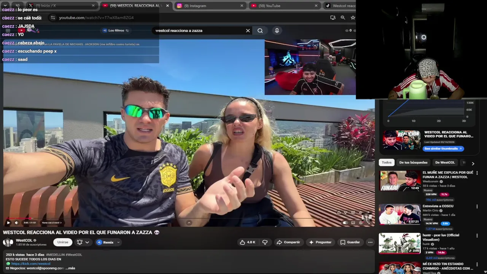Mute the video with the speaker icon
Viewport: 487px width, 274px height.
click(16, 223)
